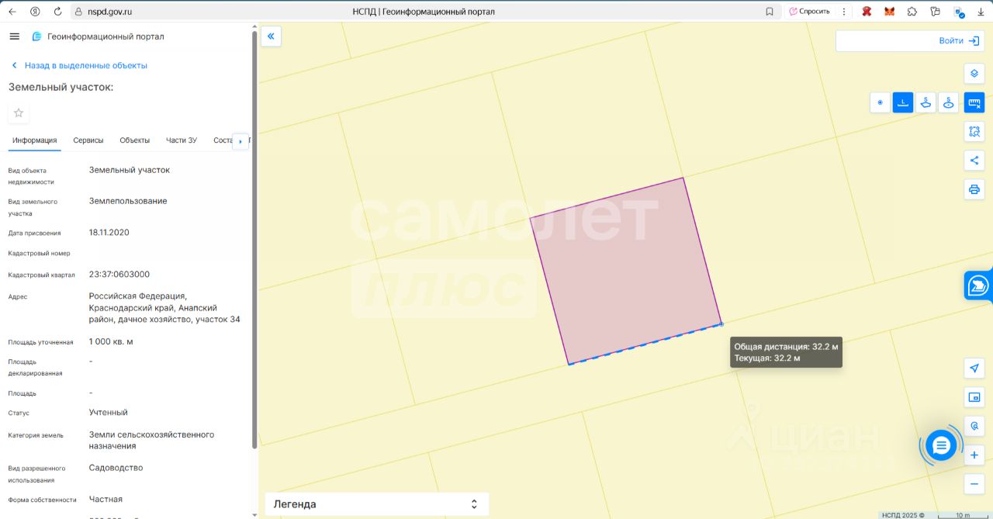Expand the Легенда panel
This screenshot has height=519, width=993.
click(377, 504)
